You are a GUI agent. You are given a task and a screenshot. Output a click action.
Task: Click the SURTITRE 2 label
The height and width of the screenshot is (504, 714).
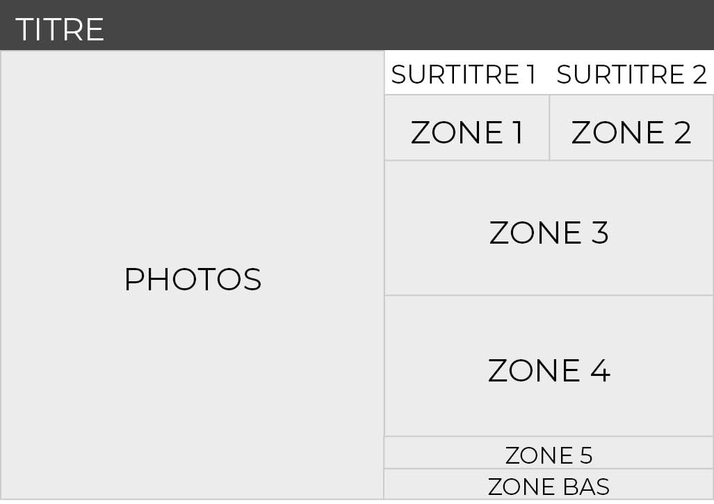pos(631,74)
